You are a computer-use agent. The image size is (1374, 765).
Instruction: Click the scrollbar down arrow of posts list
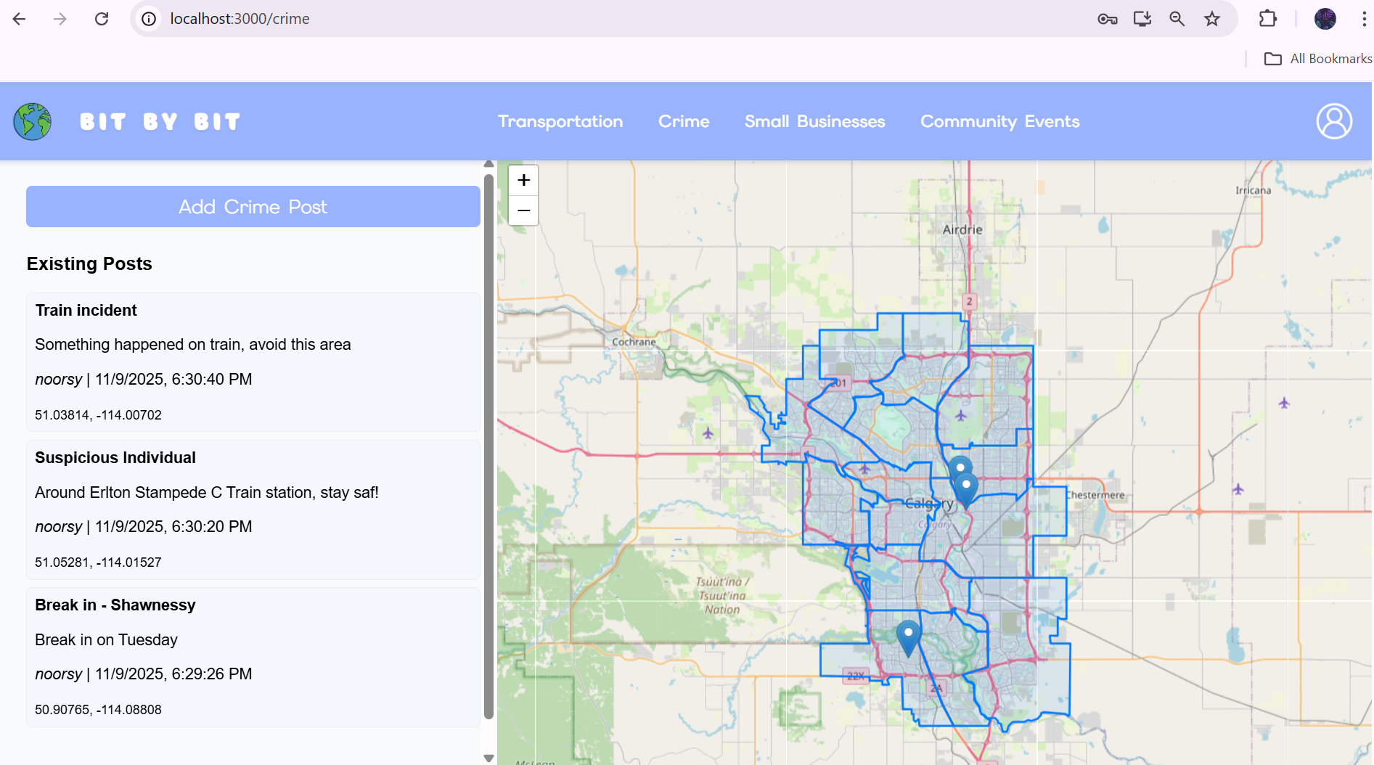pyautogui.click(x=488, y=758)
